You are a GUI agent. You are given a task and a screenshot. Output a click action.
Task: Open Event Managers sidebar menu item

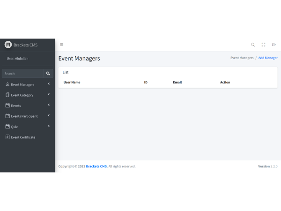pyautogui.click(x=28, y=84)
